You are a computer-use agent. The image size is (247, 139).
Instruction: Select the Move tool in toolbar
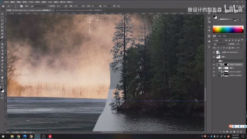(2, 14)
